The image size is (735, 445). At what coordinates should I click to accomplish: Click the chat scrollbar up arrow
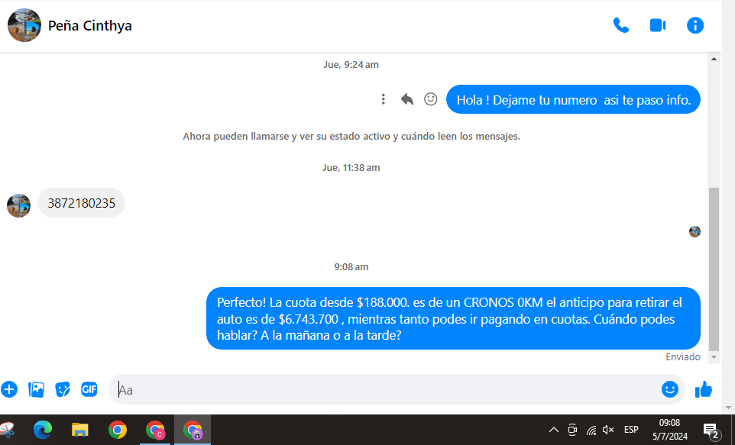pos(714,59)
